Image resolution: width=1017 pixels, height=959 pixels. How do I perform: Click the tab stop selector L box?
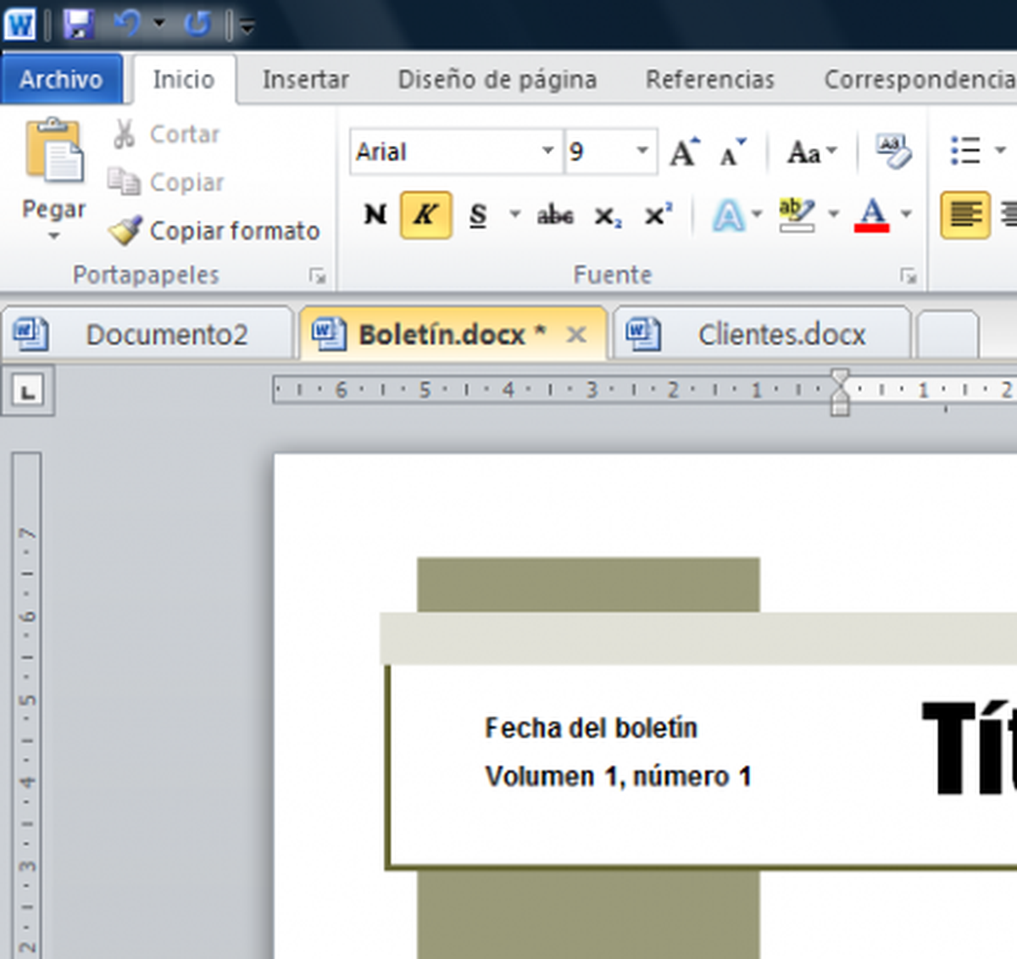coord(28,391)
